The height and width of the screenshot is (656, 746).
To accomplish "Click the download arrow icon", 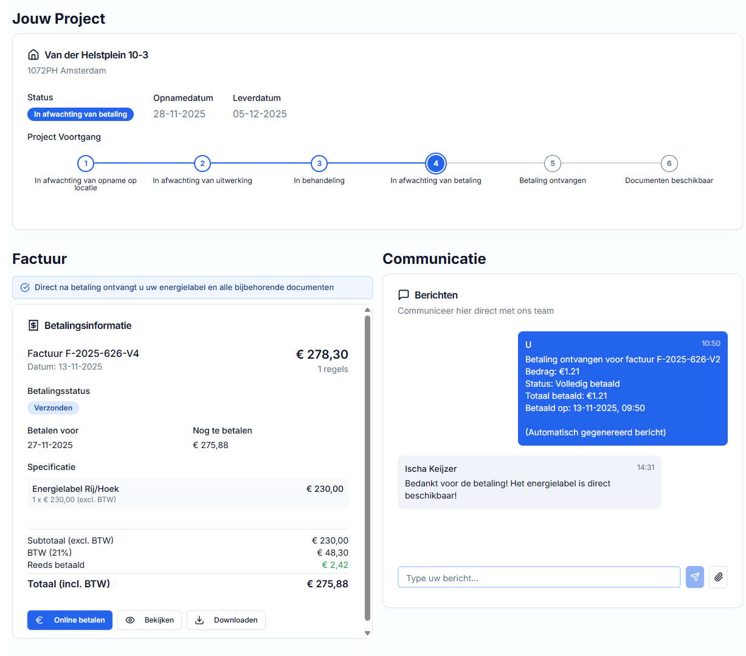I will 199,620.
